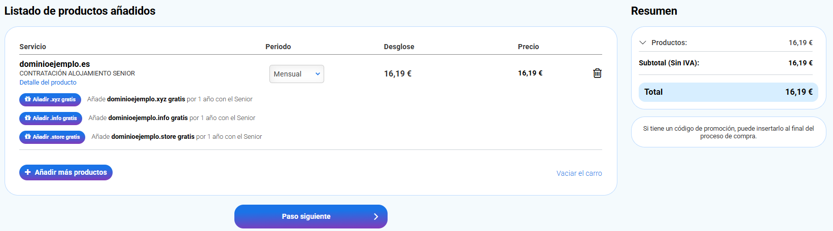
Task: Click the gift icon on the .info button
Action: 27,118
